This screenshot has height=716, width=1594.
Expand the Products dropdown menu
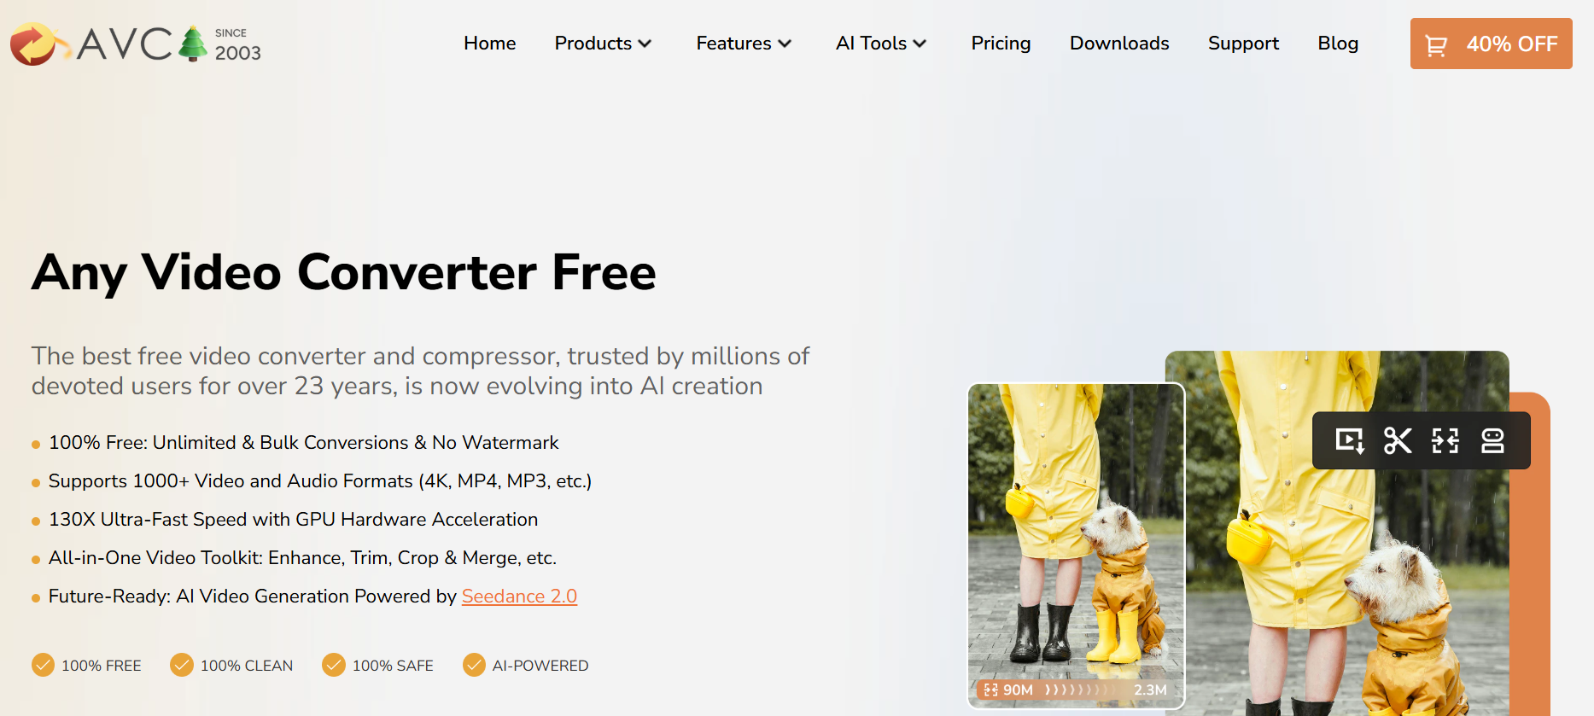coord(603,44)
